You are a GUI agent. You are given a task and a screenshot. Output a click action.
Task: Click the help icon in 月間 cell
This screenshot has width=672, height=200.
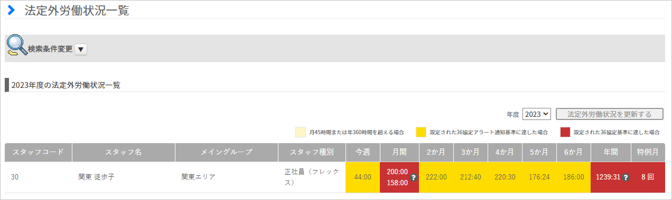pyautogui.click(x=414, y=177)
